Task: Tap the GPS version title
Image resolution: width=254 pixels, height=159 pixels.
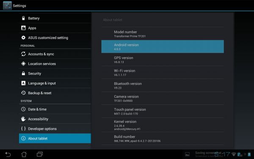Action: coord(124,58)
